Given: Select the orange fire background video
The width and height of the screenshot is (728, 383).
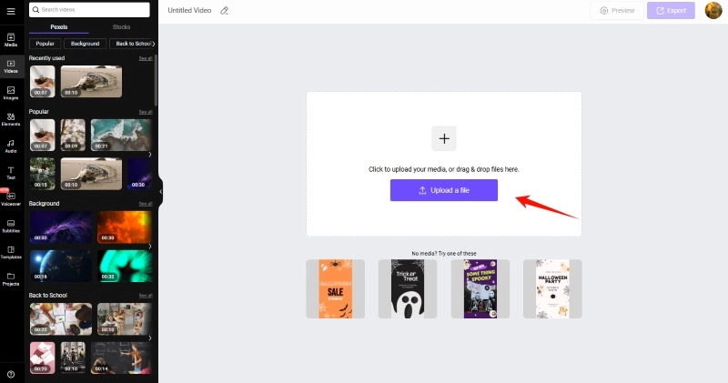Looking at the screenshot, I should coord(125,227).
